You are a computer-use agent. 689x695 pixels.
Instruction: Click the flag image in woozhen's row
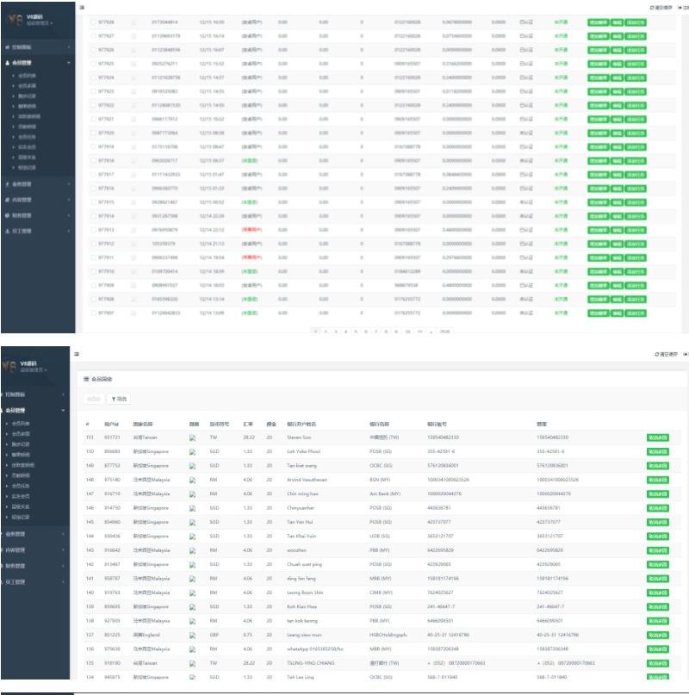point(193,549)
